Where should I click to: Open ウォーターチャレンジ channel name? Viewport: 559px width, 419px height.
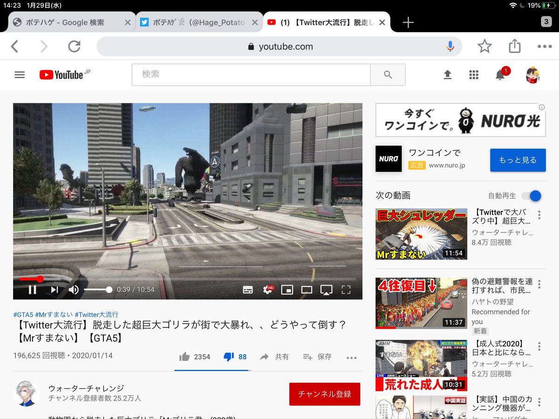[x=86, y=388]
